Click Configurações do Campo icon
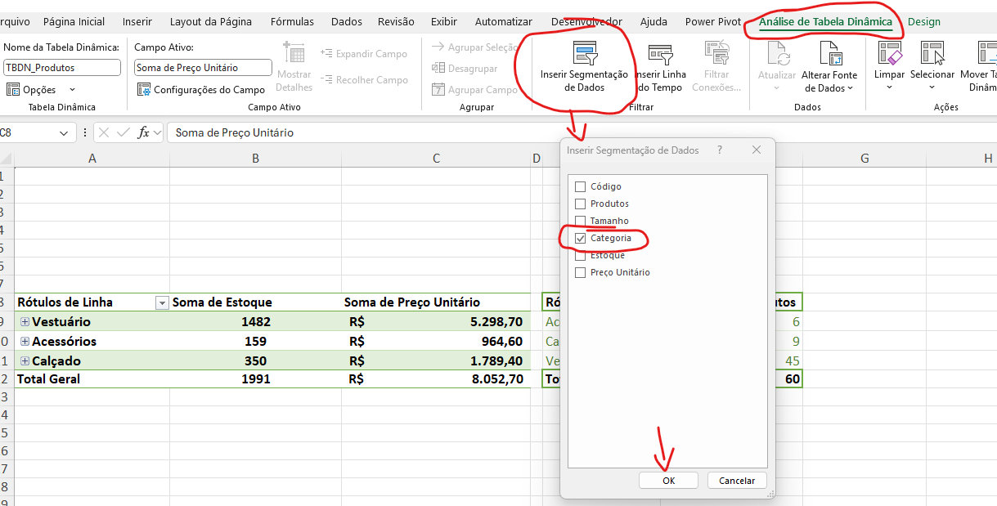Viewport: 997px width, 506px height. point(144,89)
